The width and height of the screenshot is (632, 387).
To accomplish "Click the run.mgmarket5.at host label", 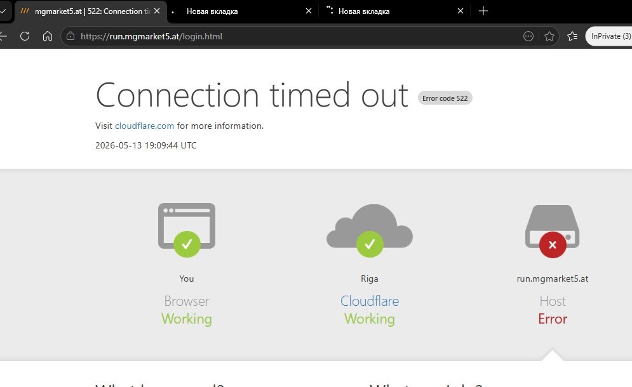I will 552,279.
